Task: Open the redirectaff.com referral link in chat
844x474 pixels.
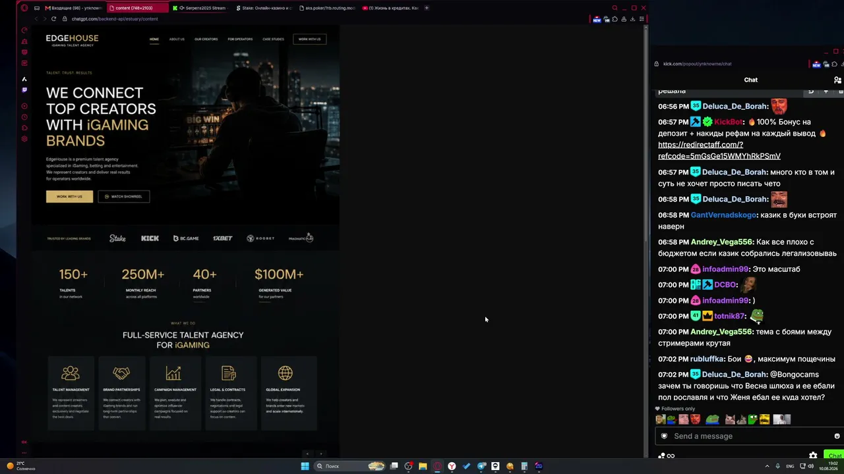Action: (719, 150)
